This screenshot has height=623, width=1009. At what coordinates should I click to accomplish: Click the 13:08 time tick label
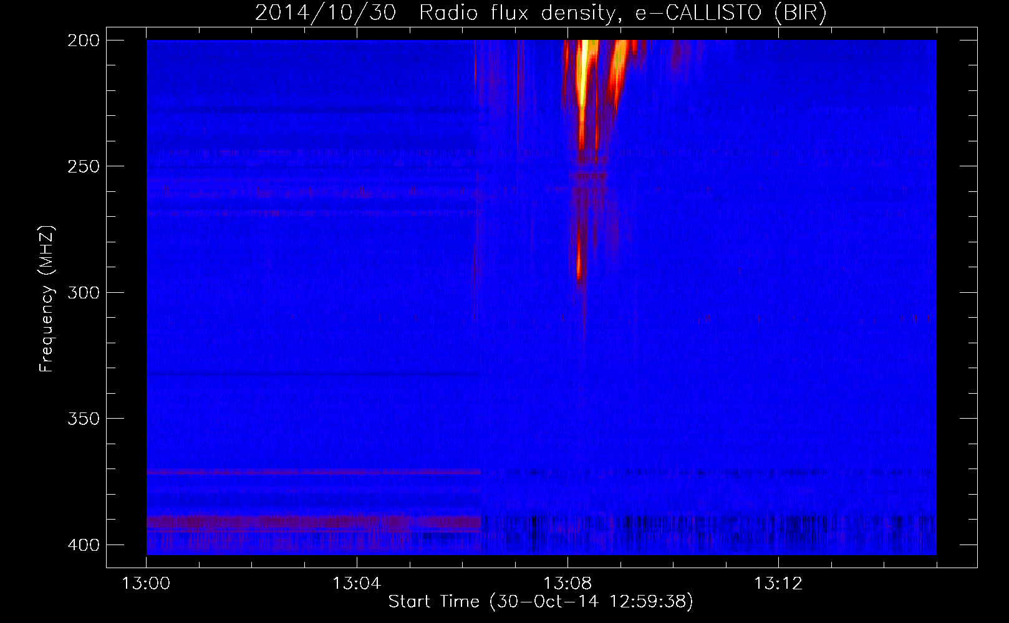[x=567, y=584]
